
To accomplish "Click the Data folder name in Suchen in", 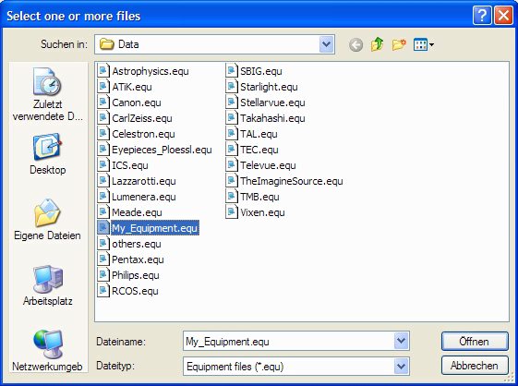I will [128, 44].
